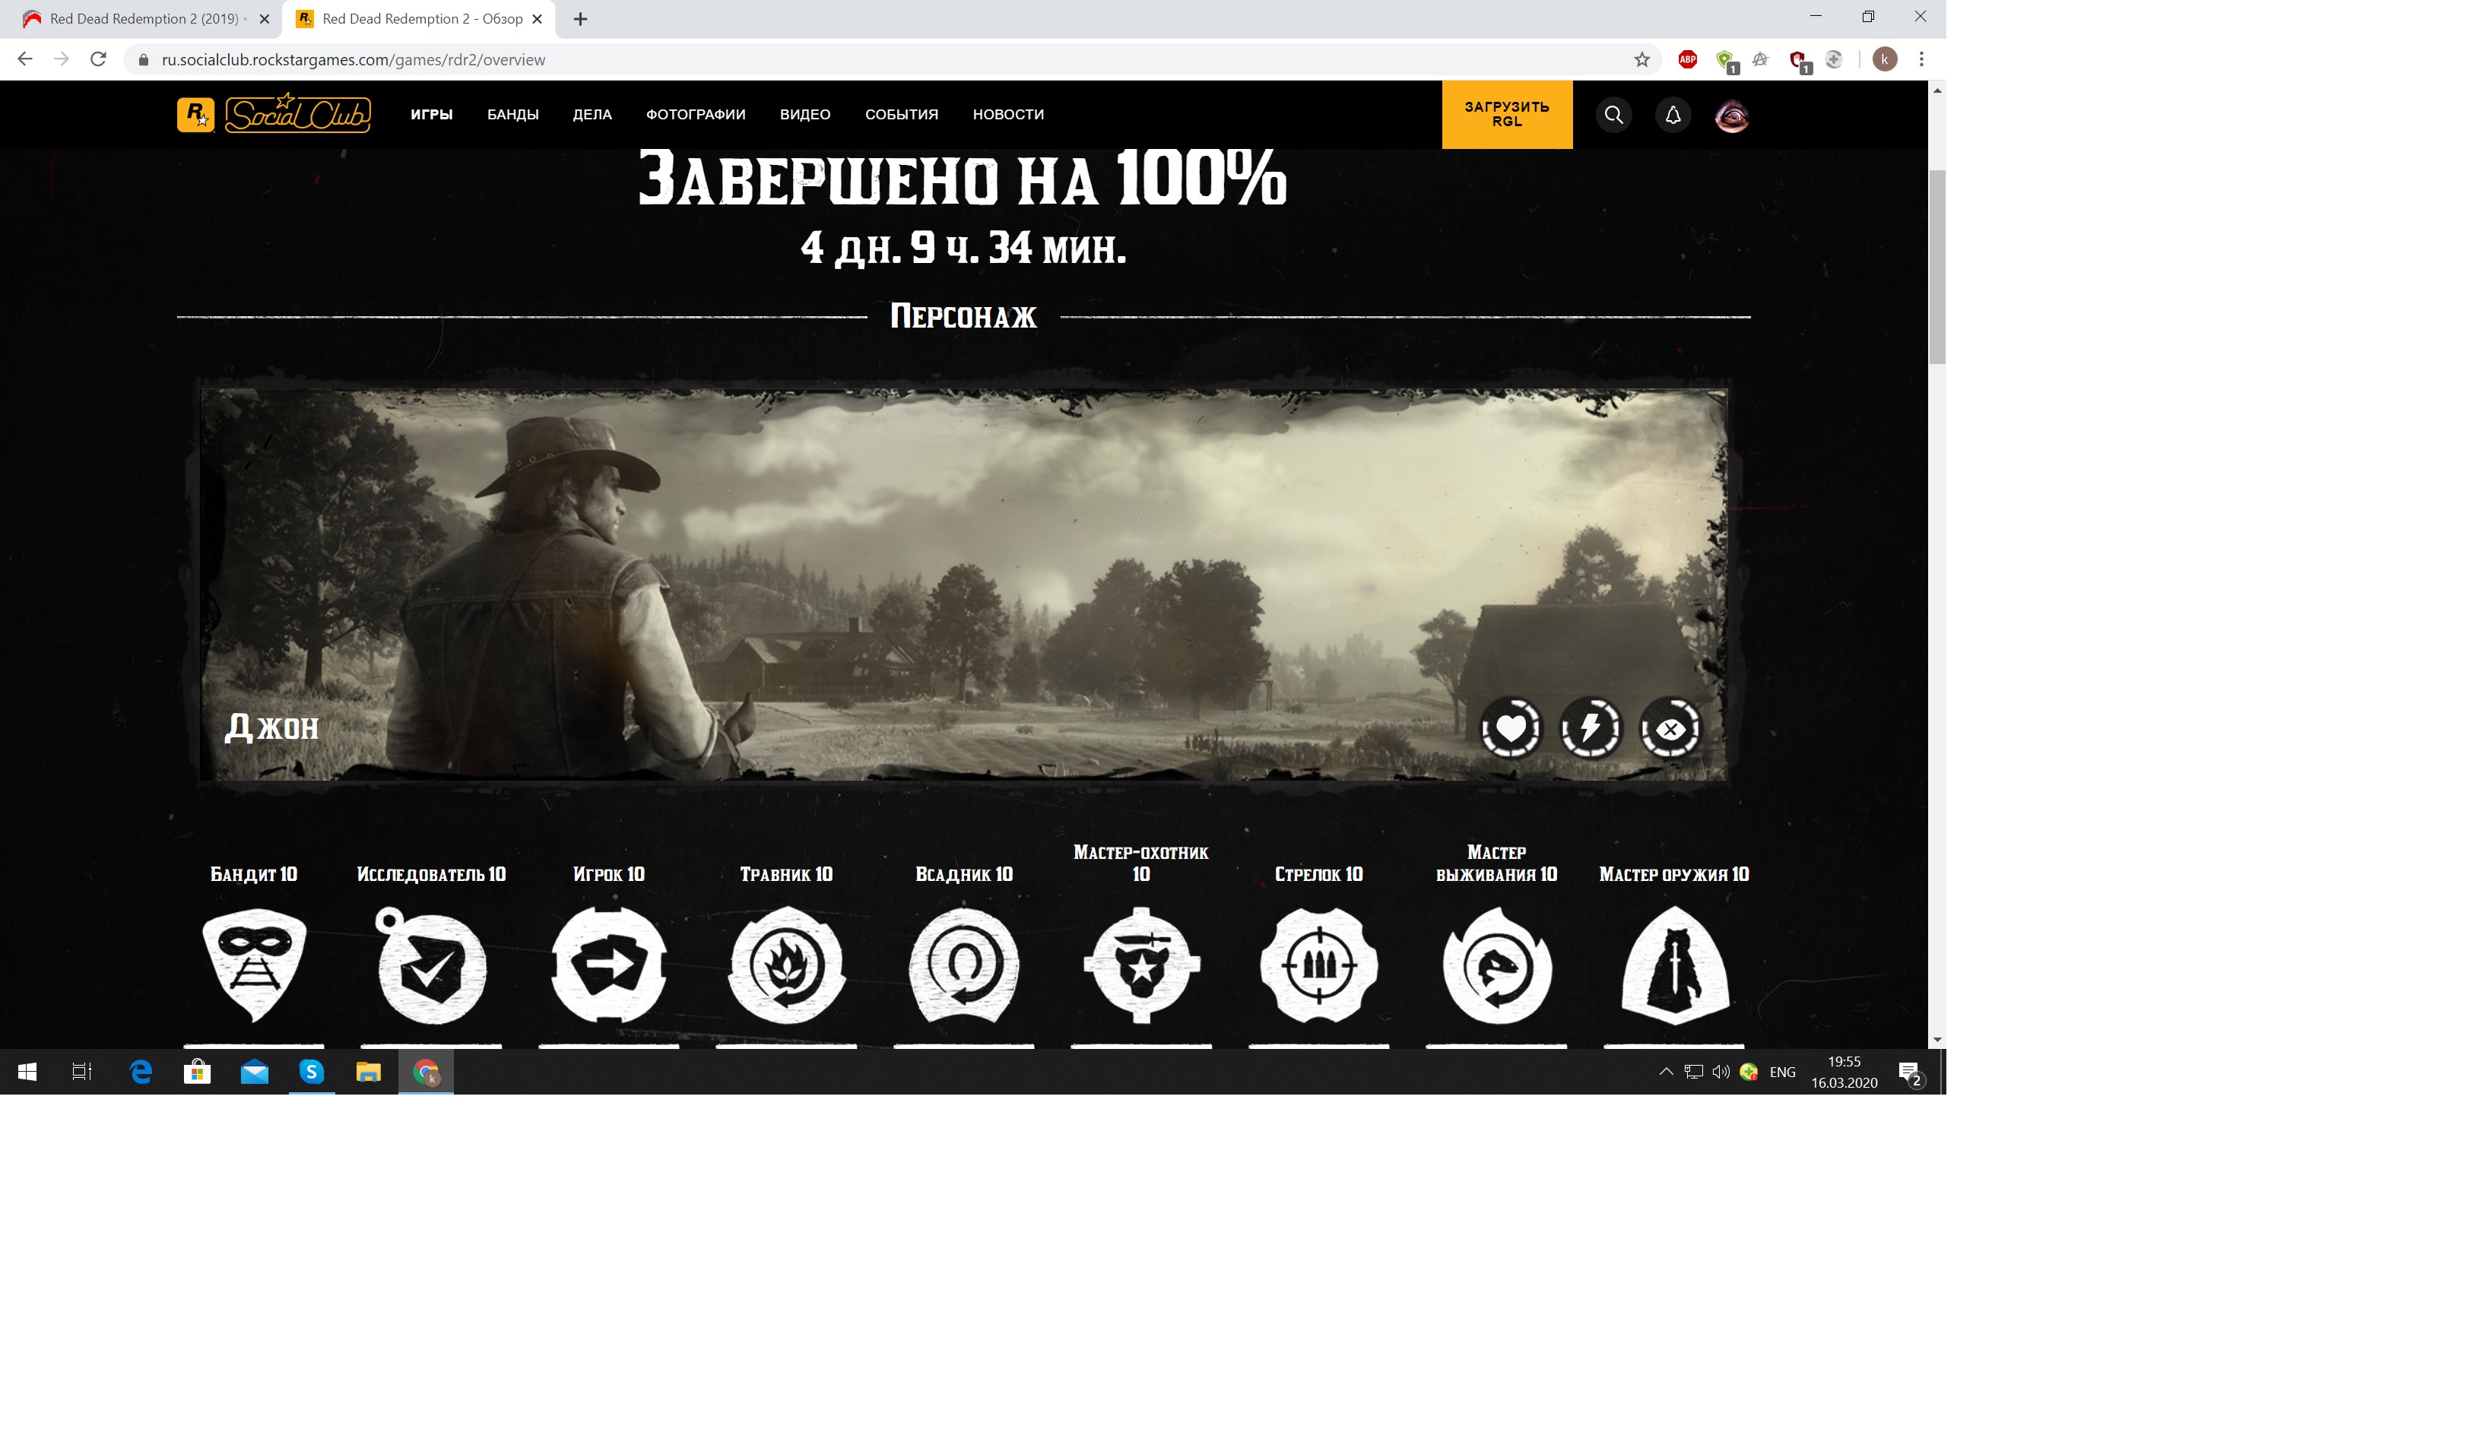Show hidden system tray icons chevron
This screenshot has width=2474, height=1429.
[x=1666, y=1072]
